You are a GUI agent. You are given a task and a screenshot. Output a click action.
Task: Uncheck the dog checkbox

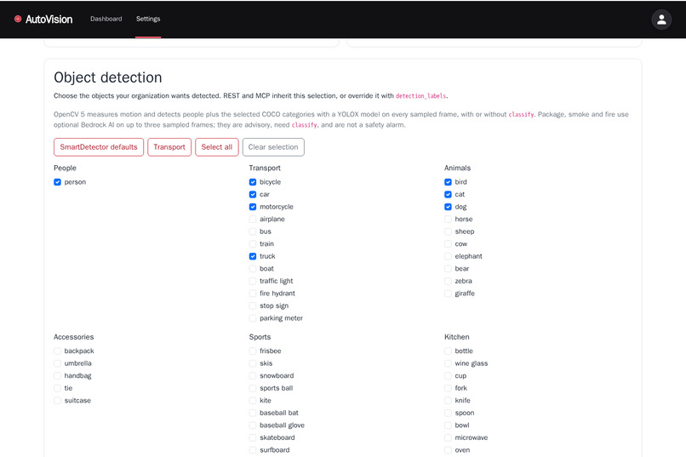(448, 207)
